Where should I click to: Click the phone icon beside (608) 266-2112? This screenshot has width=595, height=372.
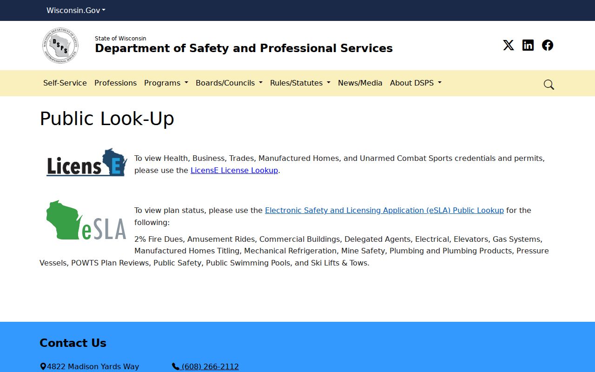tap(176, 366)
